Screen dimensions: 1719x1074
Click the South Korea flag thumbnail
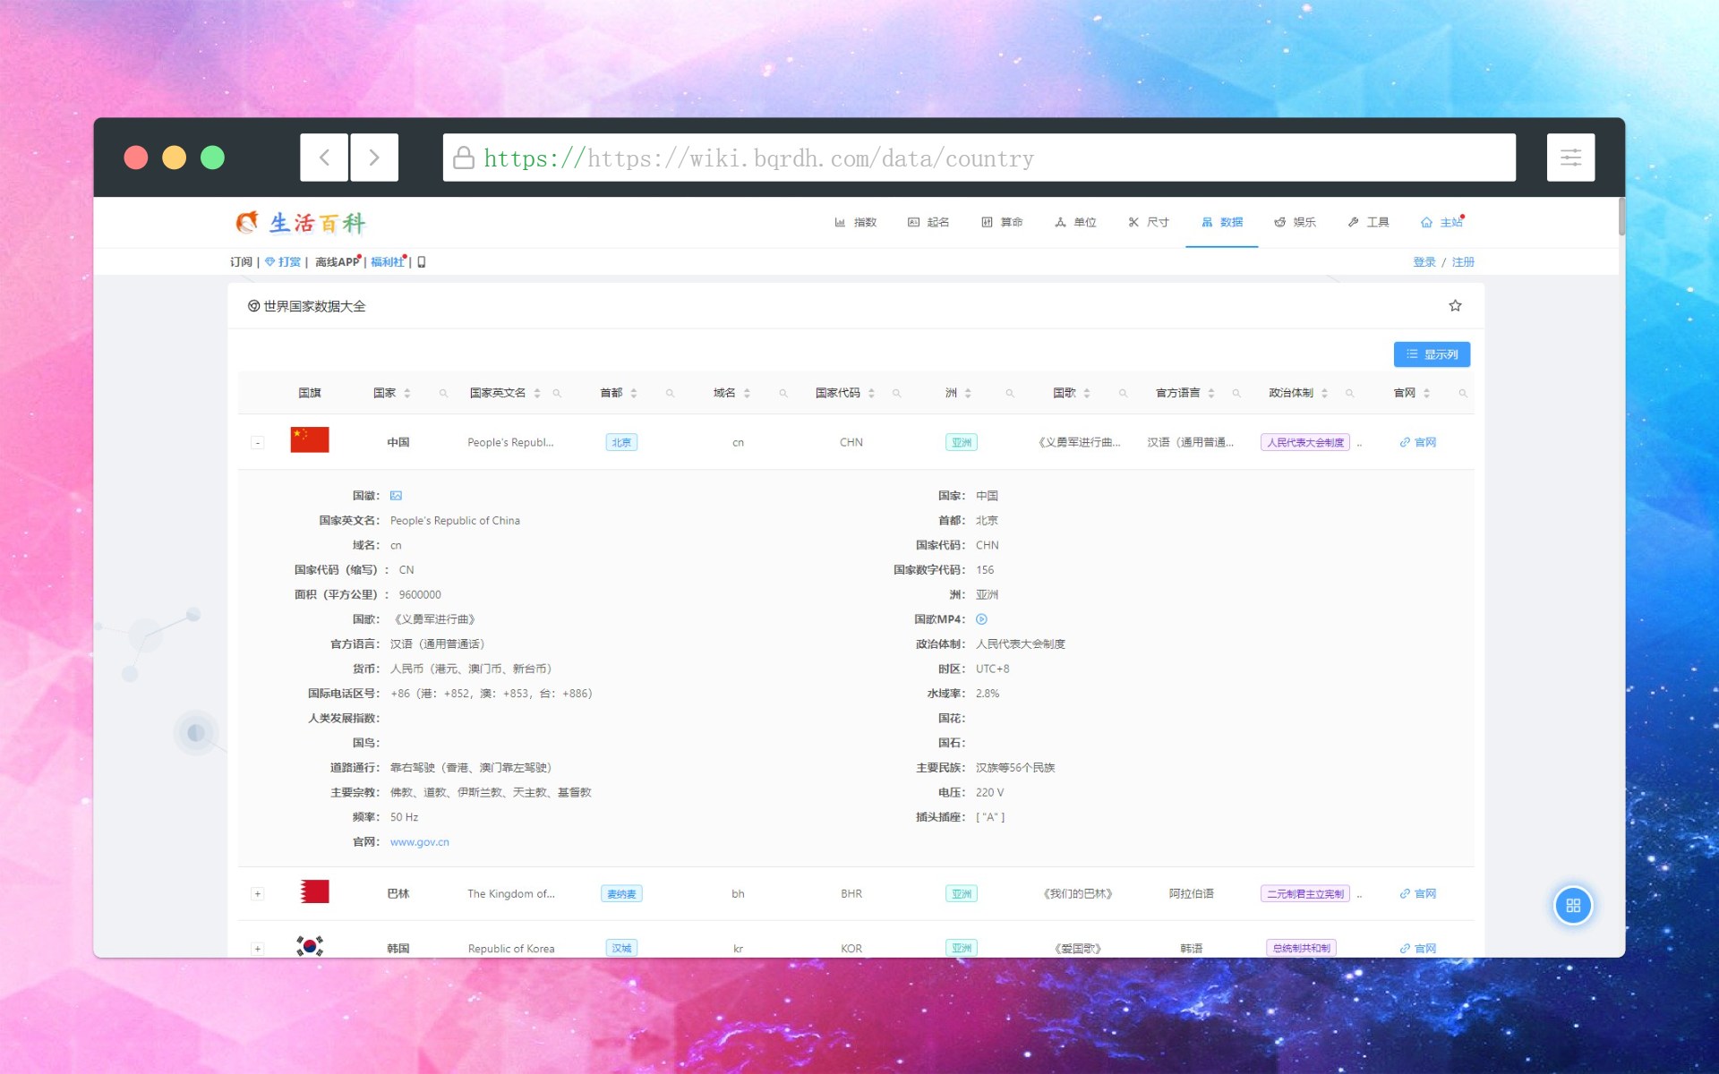310,946
